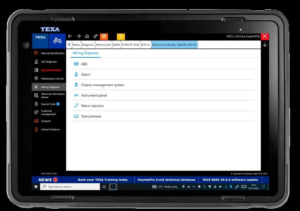Click the Cortana circle on taskbar

[x=104, y=186]
